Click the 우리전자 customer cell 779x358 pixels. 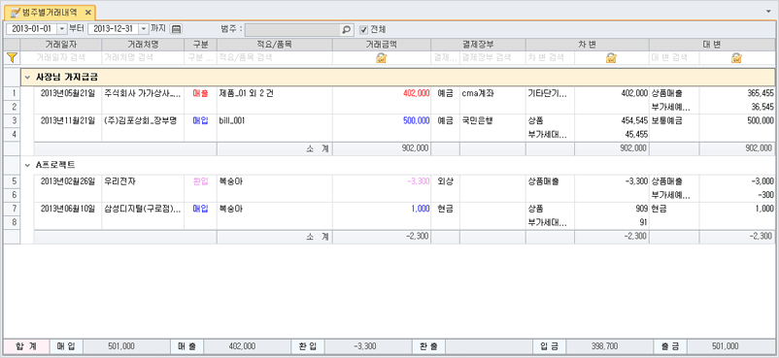143,181
